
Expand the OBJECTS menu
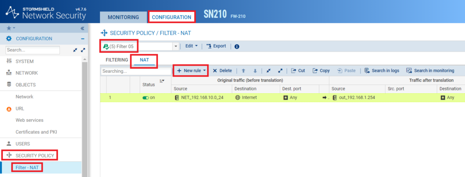coord(25,85)
